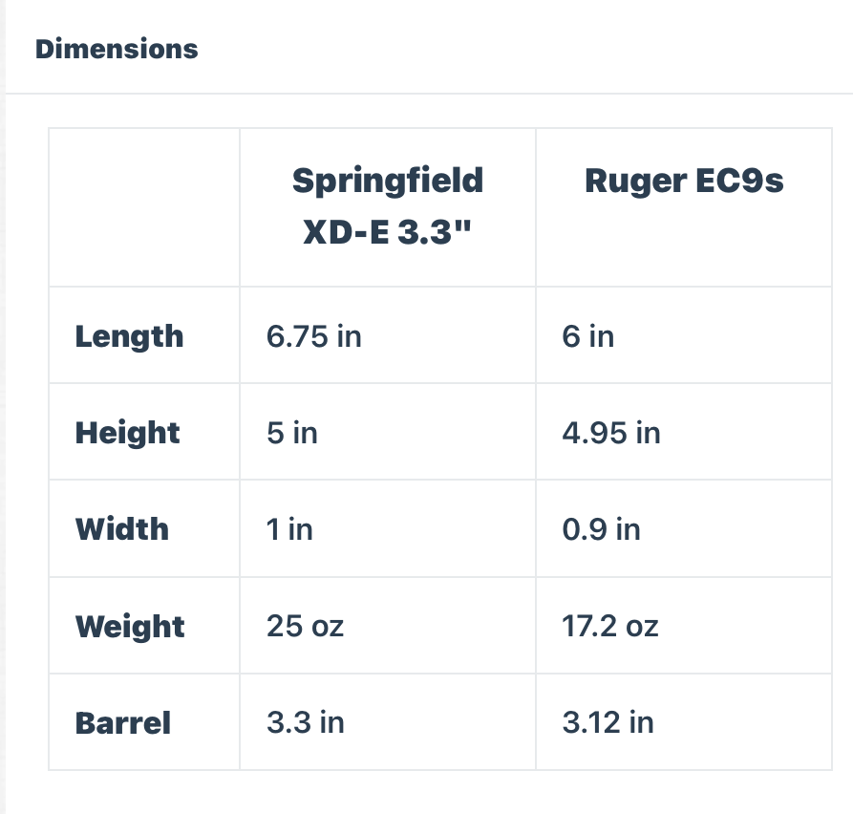Click the divider line below Dimensions
Screen dimensions: 853x814
click(x=429, y=94)
